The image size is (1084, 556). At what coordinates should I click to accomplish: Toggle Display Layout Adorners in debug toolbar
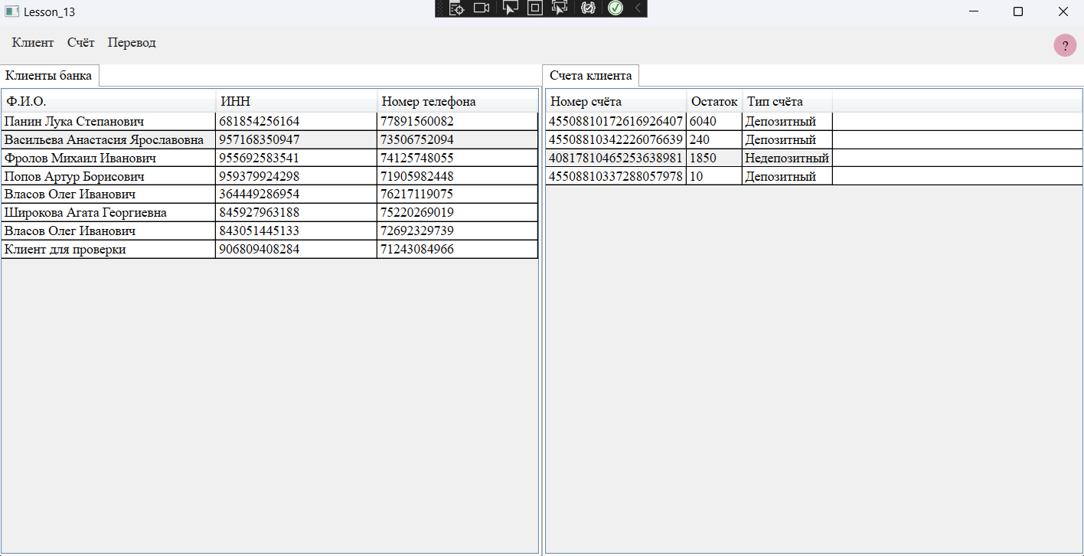click(x=535, y=8)
